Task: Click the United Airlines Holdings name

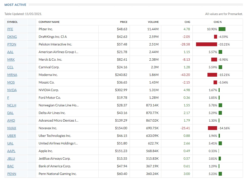Action: point(58,143)
